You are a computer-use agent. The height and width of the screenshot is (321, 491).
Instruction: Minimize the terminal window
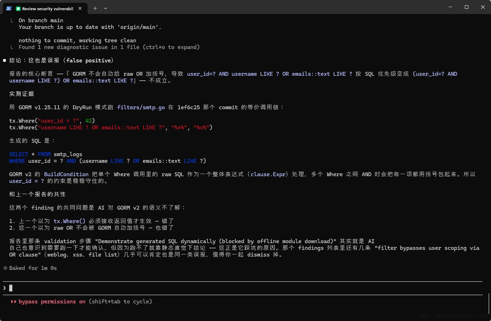click(450, 7)
